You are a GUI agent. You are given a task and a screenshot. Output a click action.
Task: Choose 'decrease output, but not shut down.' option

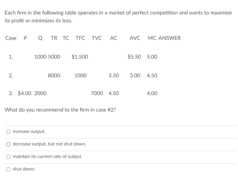(8, 144)
